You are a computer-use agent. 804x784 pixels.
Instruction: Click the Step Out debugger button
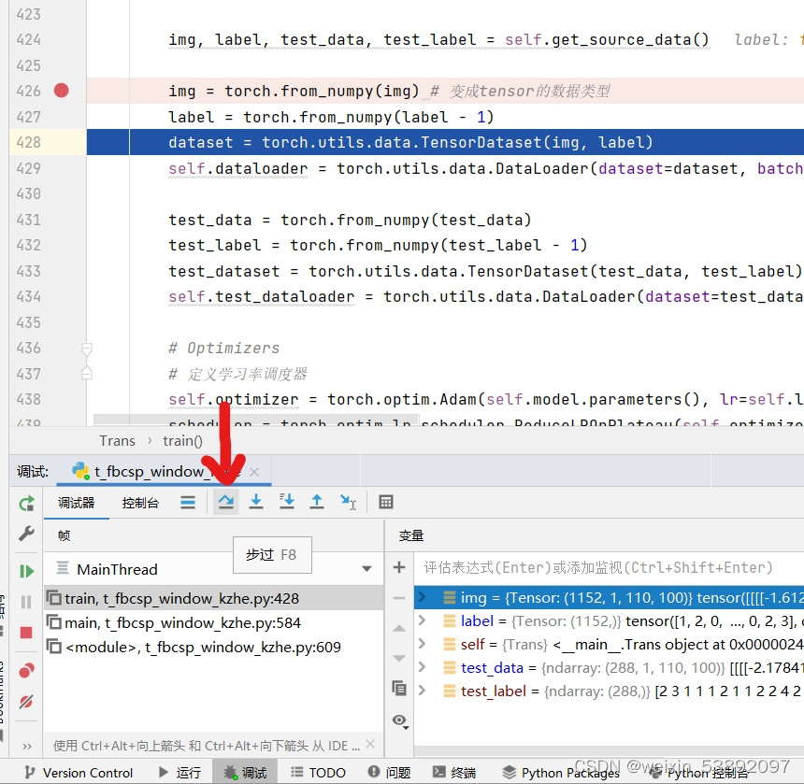[x=317, y=502]
